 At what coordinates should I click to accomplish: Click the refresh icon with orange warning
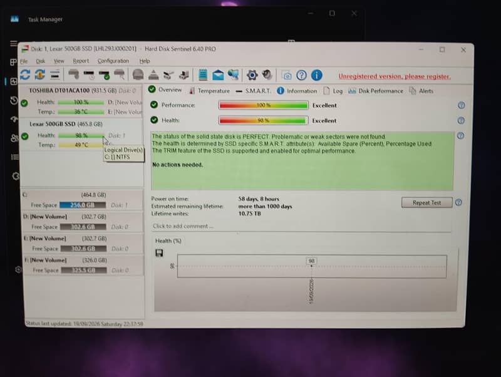[40, 75]
